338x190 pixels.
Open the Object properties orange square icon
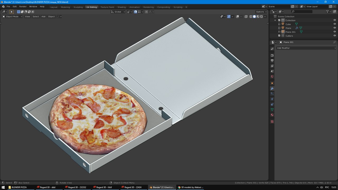pyautogui.click(x=272, y=83)
